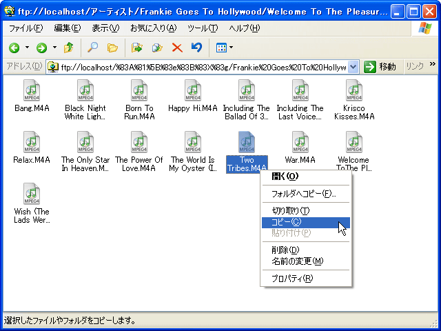Open the ツール(T) menu
The height and width of the screenshot is (331, 441).
pyautogui.click(x=203, y=28)
